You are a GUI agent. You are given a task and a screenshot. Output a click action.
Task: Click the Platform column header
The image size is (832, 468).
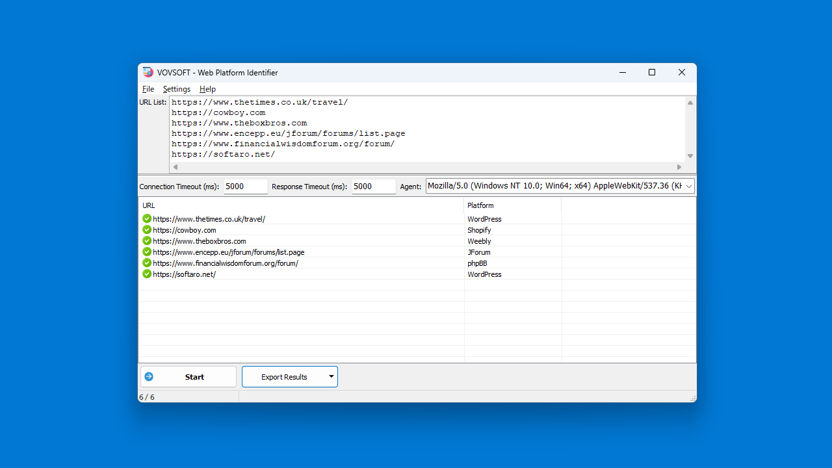click(x=513, y=205)
